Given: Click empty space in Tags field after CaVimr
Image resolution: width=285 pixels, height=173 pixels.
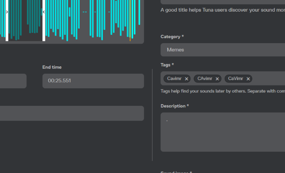Looking at the screenshot, I should point(268,79).
